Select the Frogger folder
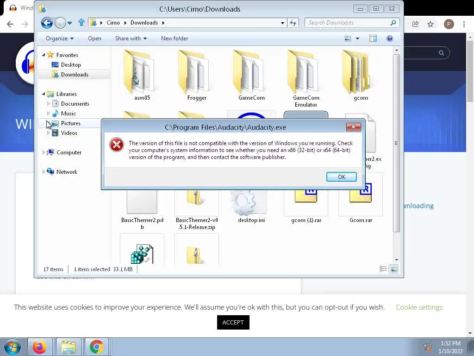 (197, 76)
